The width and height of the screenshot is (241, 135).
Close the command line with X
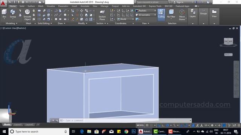coord(53,120)
